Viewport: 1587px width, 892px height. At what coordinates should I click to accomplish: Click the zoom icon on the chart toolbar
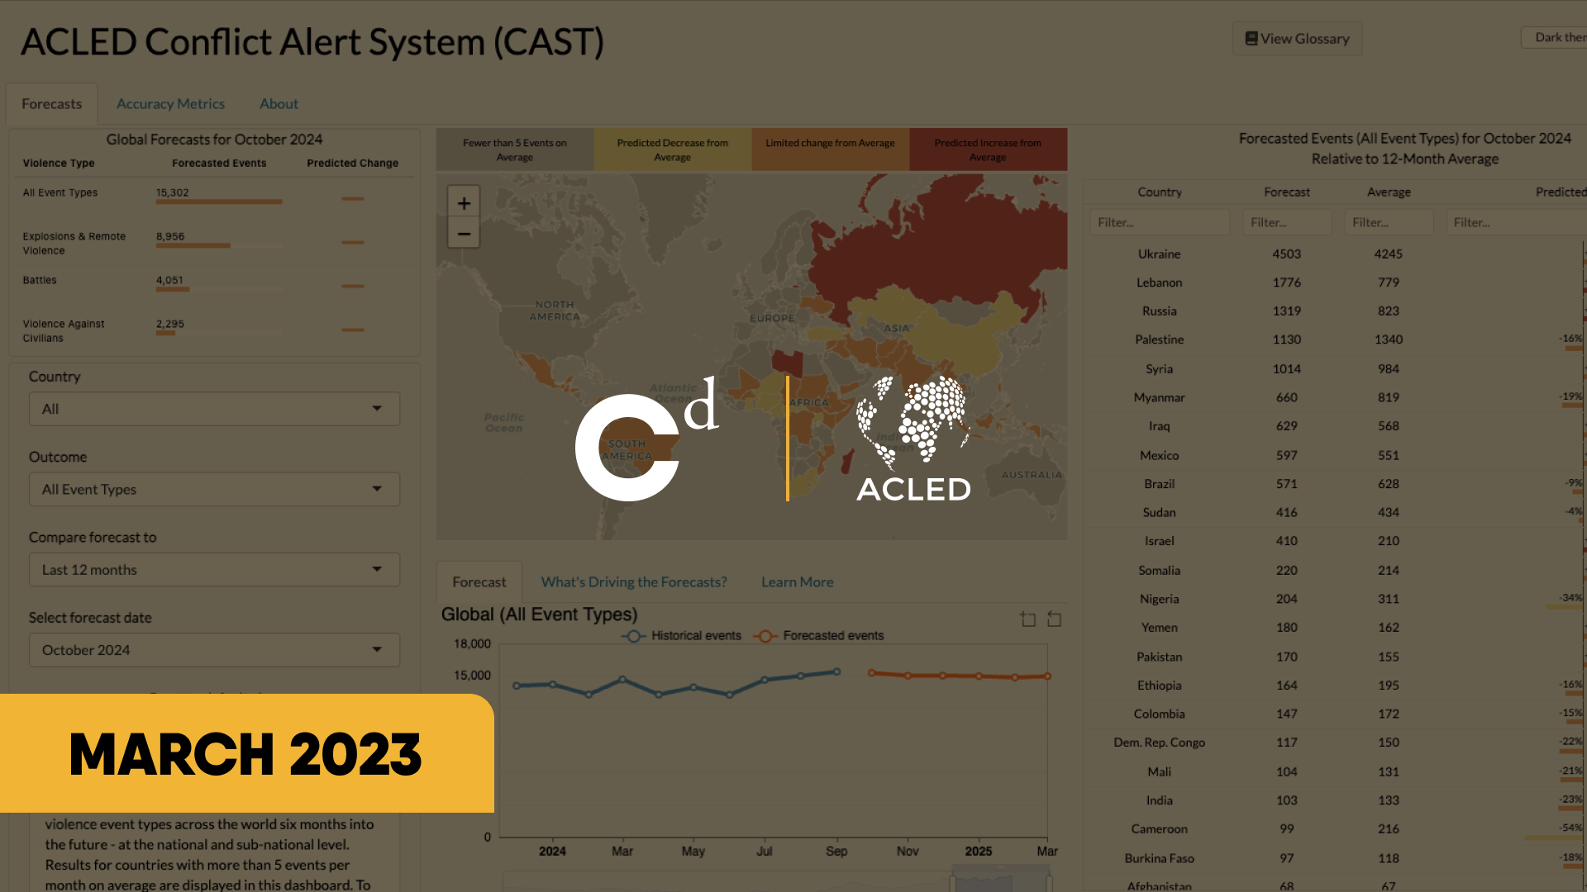pos(1027,619)
